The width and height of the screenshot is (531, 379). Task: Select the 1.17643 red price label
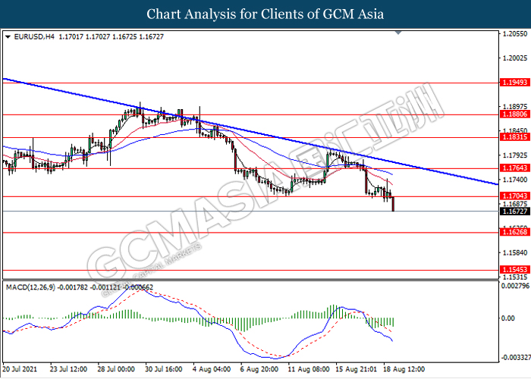tap(515, 168)
